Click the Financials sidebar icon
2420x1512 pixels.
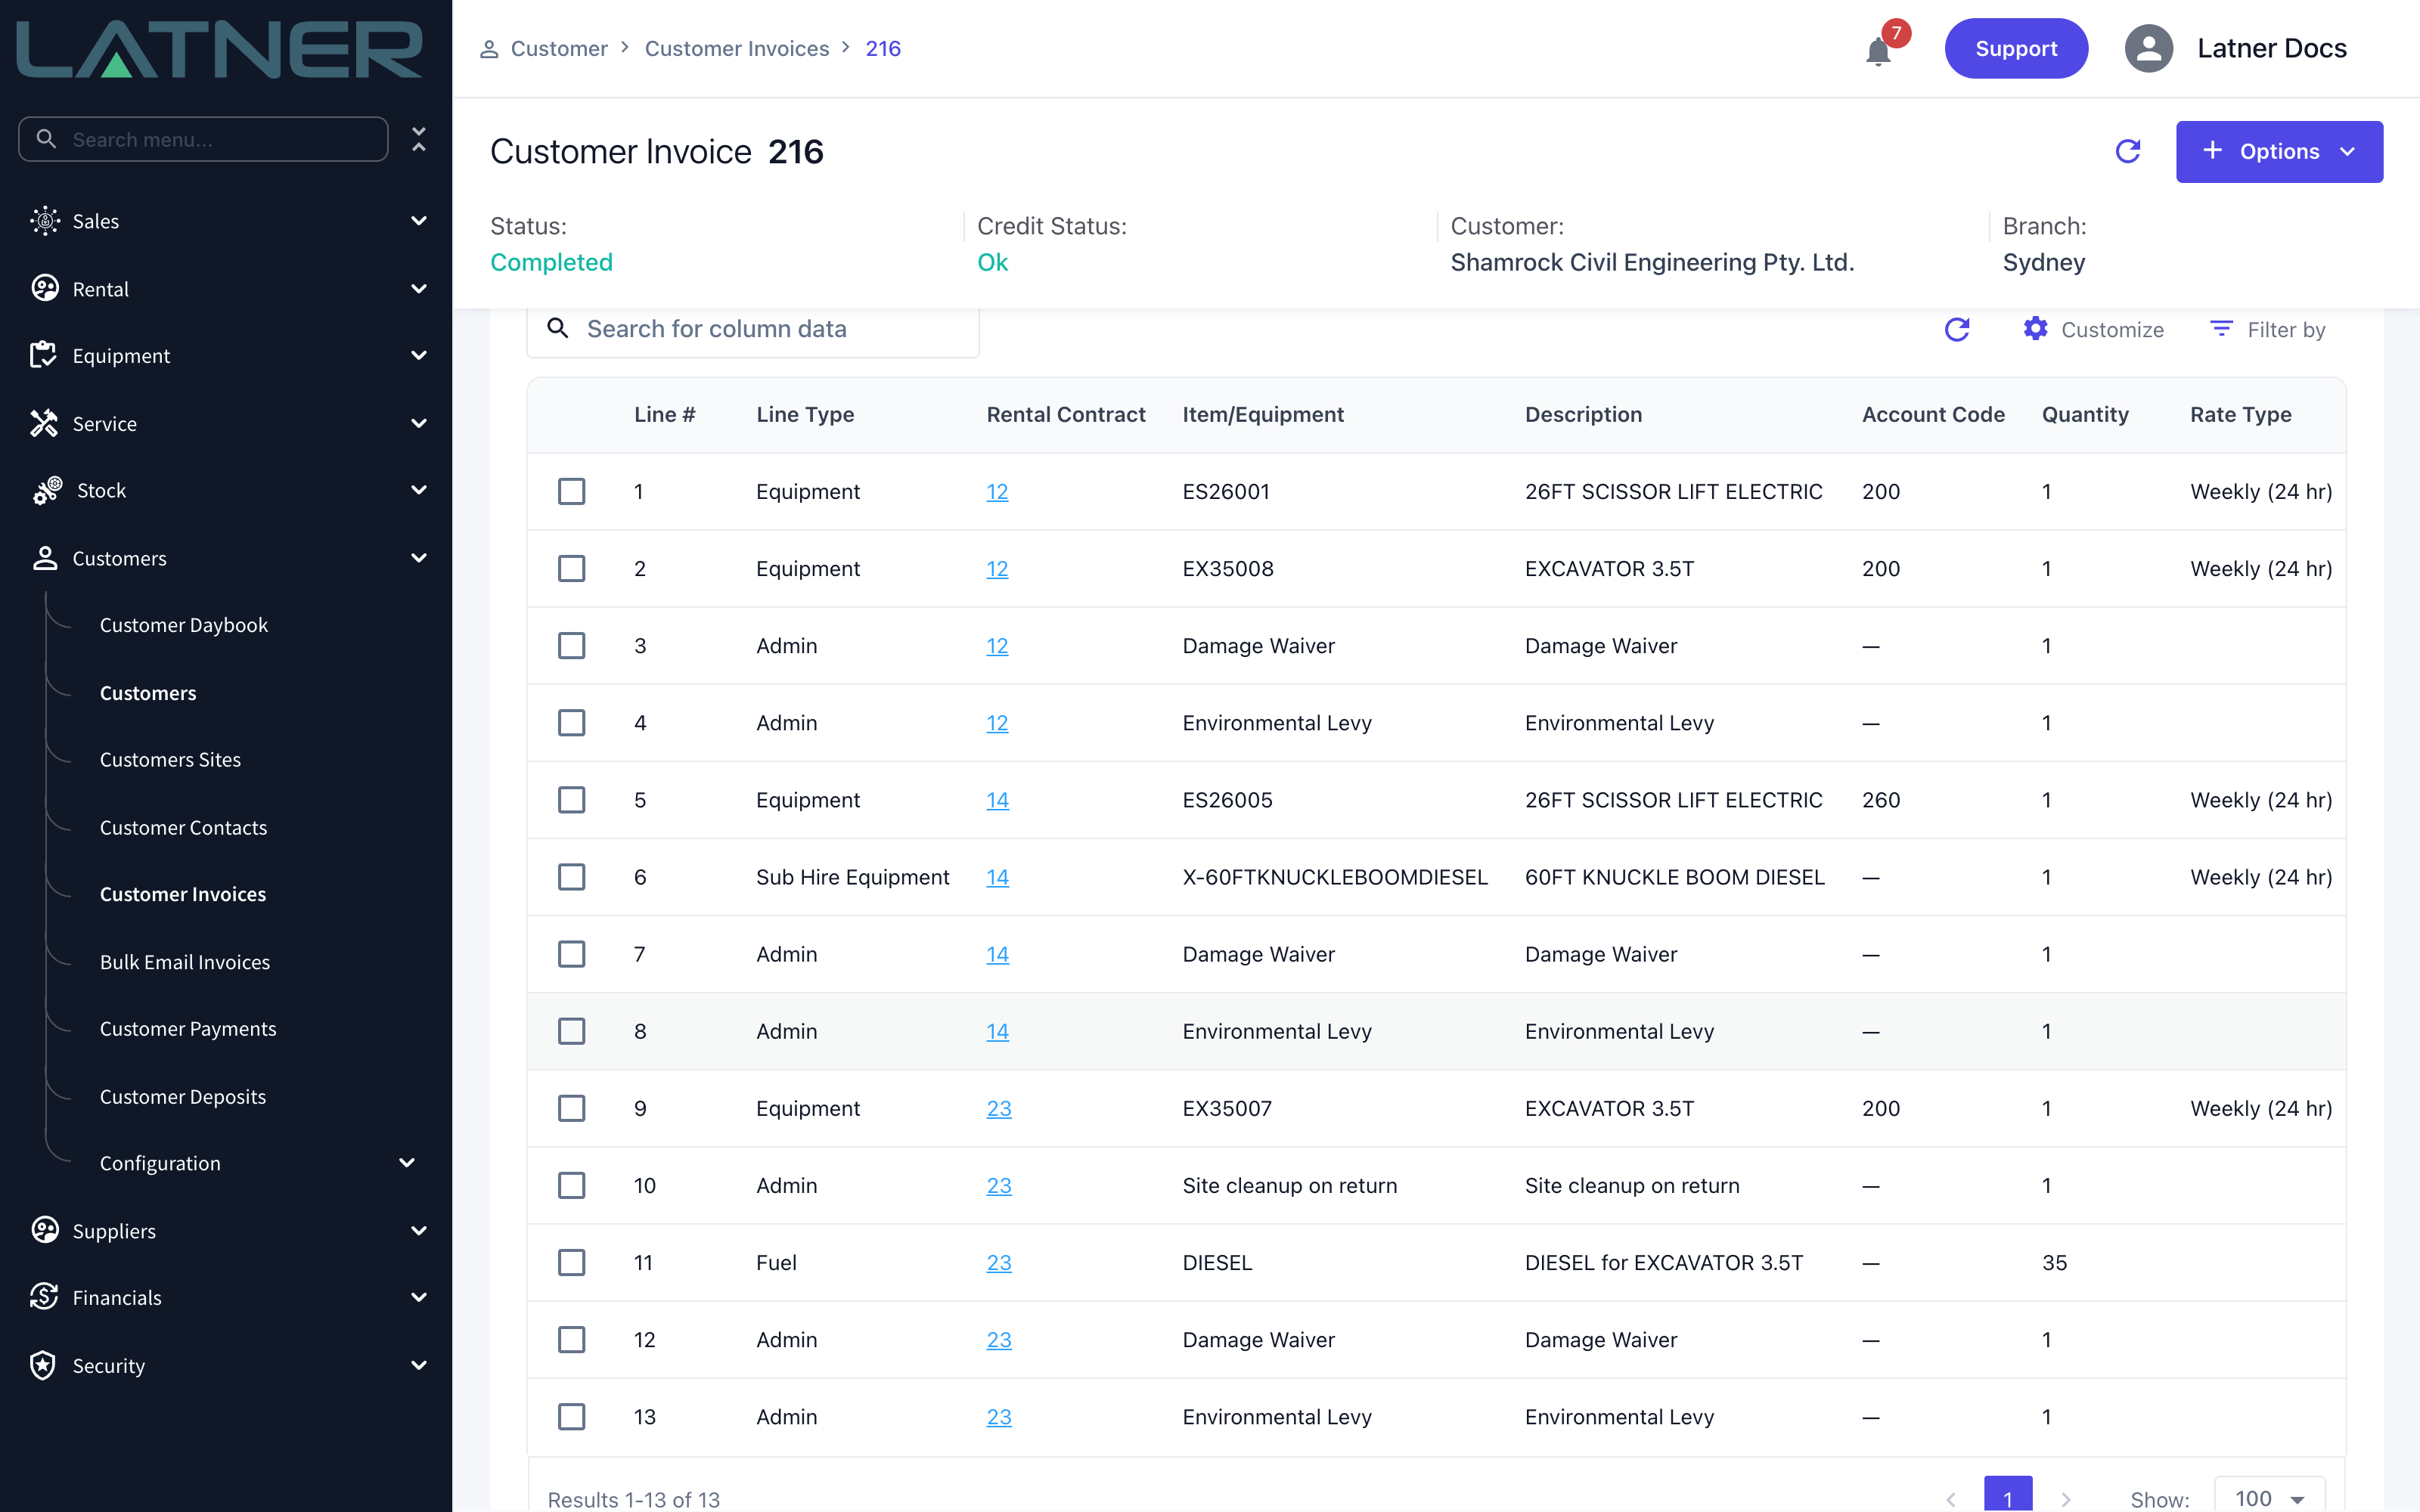click(x=44, y=1296)
